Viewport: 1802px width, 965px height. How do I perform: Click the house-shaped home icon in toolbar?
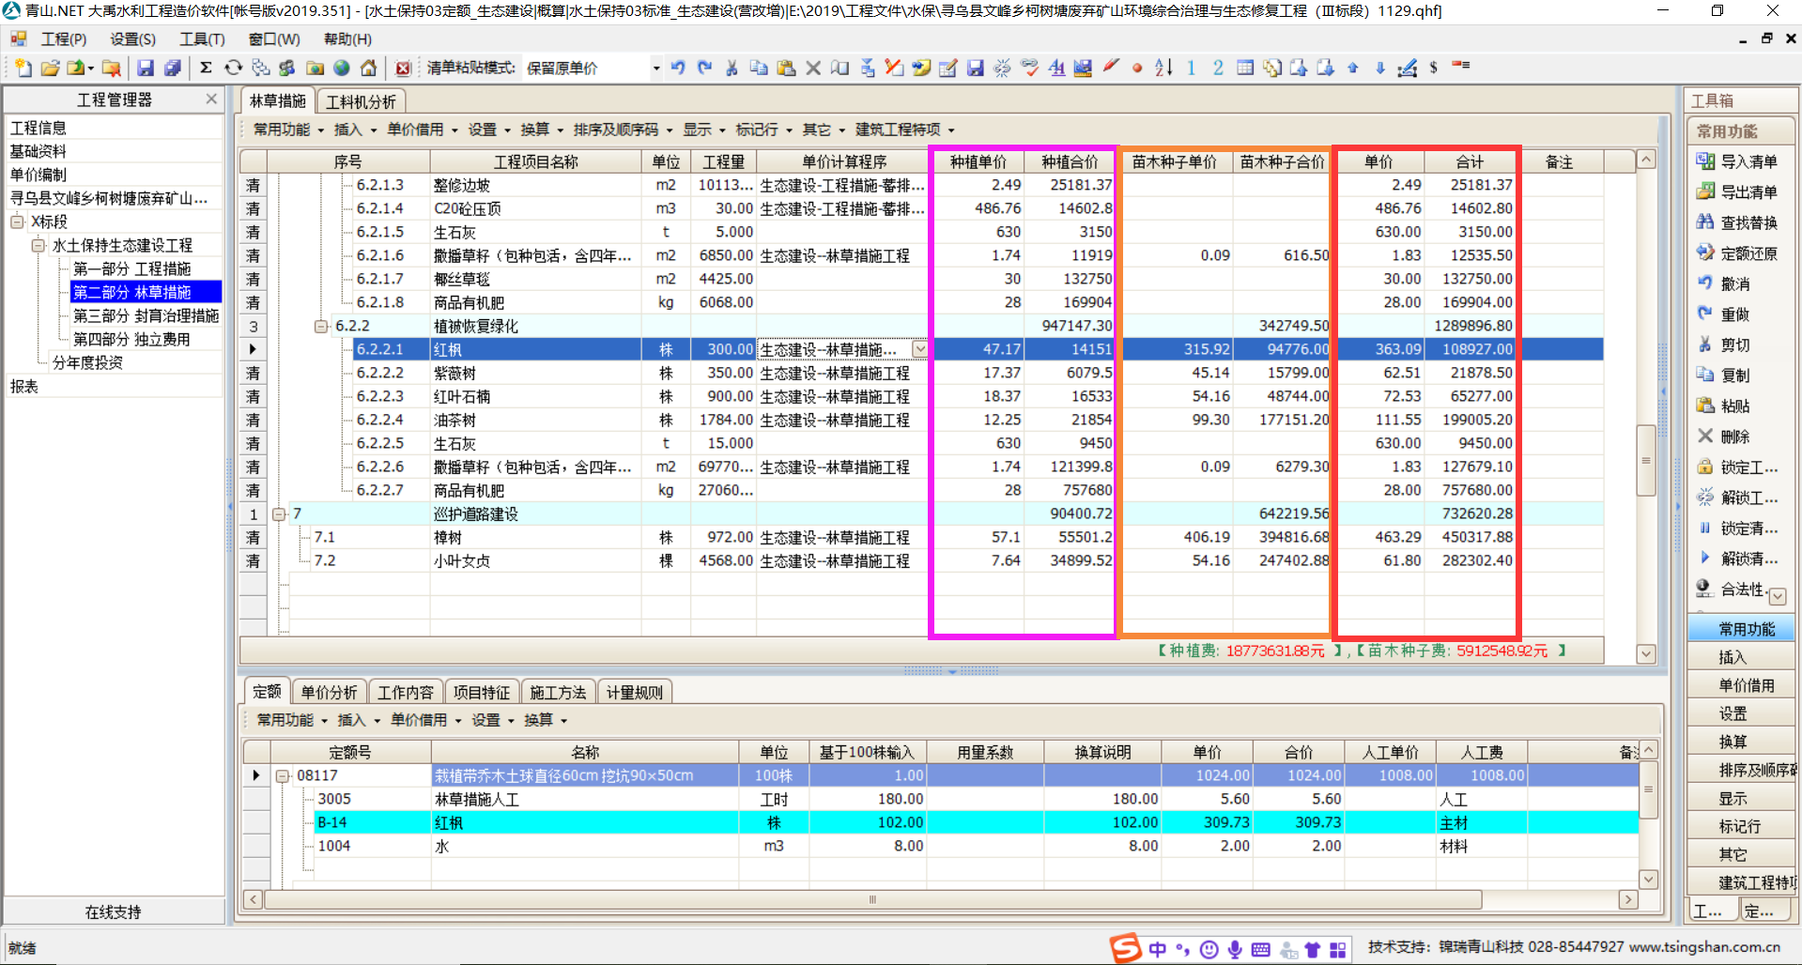click(x=369, y=68)
